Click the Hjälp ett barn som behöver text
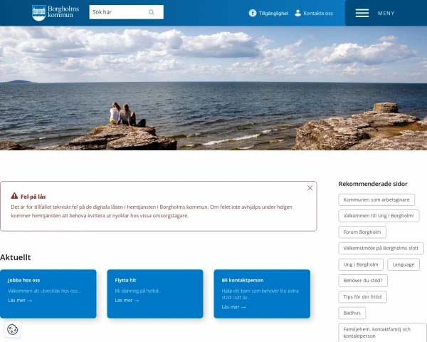 click(x=260, y=294)
